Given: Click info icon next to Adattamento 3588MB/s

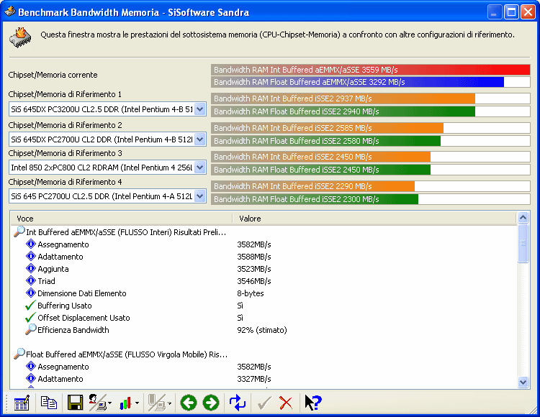Looking at the screenshot, I should click(x=31, y=256).
